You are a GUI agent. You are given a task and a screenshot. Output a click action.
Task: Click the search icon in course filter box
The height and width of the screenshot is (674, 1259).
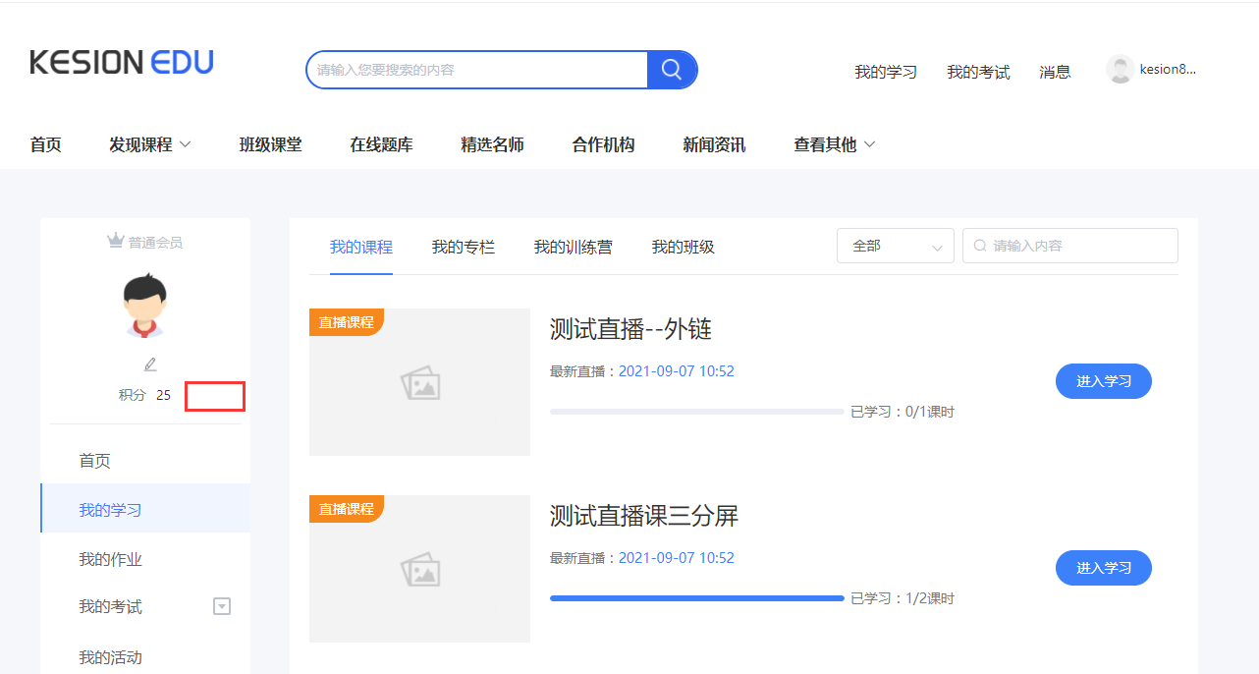pos(979,246)
